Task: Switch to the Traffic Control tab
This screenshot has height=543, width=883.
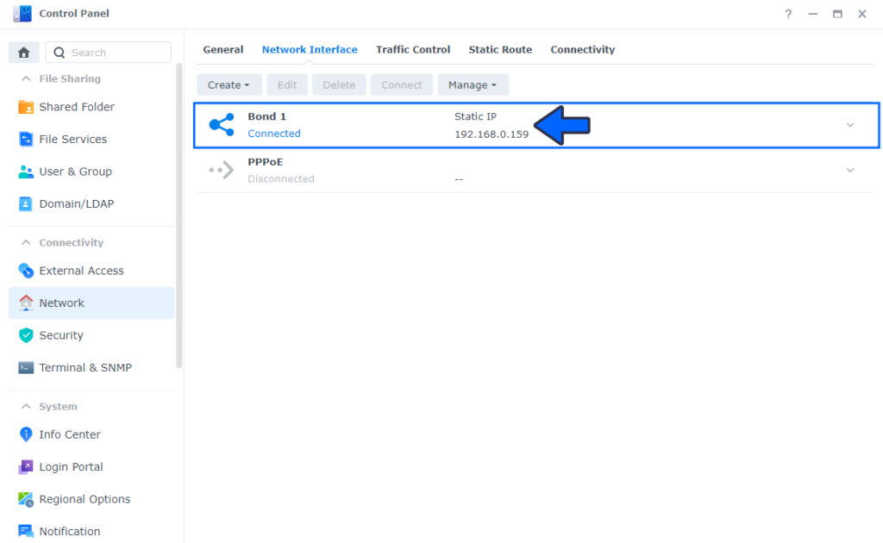Action: pos(413,49)
